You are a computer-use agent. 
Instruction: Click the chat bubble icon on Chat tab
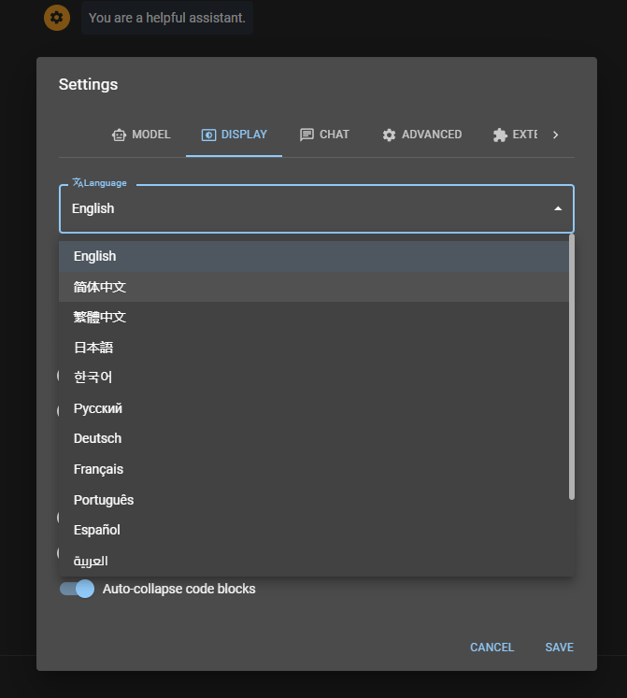tap(306, 135)
